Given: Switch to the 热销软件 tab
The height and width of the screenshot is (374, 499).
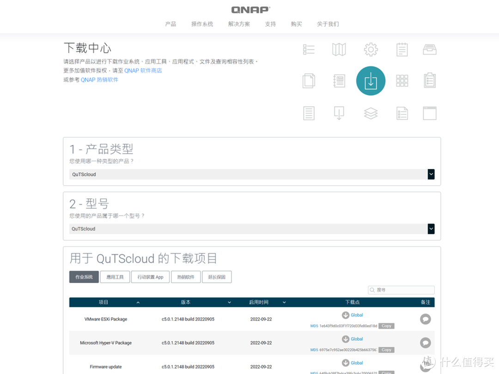Looking at the screenshot, I should (x=186, y=277).
